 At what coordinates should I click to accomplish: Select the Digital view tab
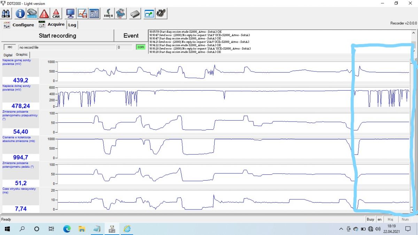(x=8, y=55)
